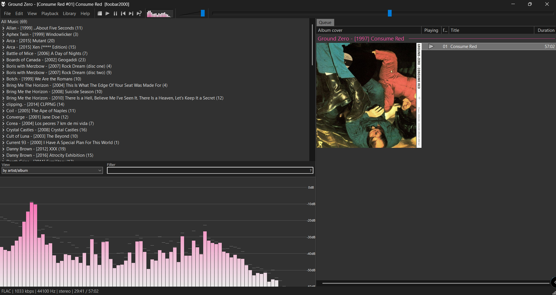Select the '01 Consume Red' playlist track
The height and width of the screenshot is (295, 556).
[x=488, y=47]
